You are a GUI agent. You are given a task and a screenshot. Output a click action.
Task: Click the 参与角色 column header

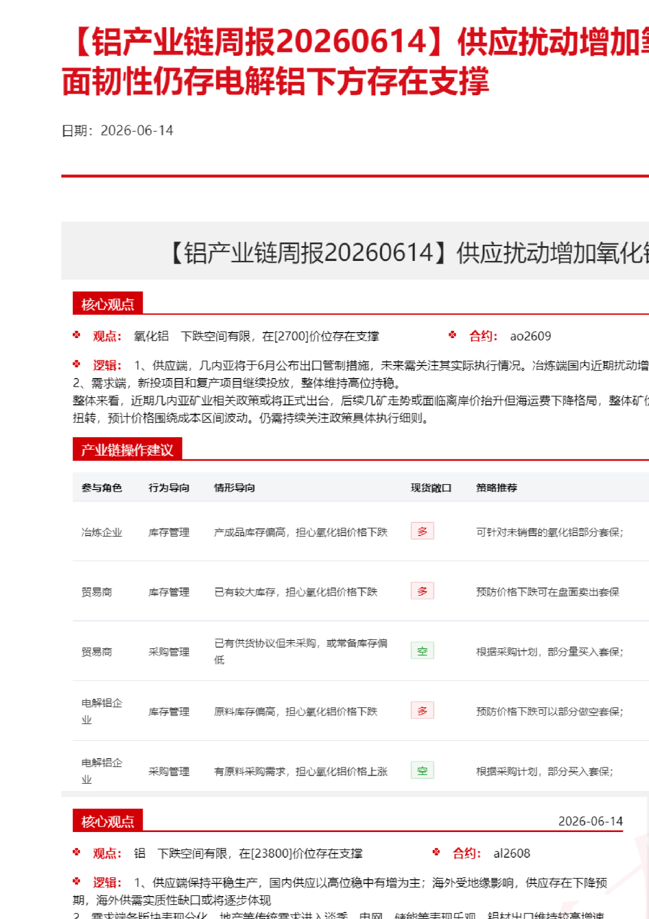click(x=102, y=487)
